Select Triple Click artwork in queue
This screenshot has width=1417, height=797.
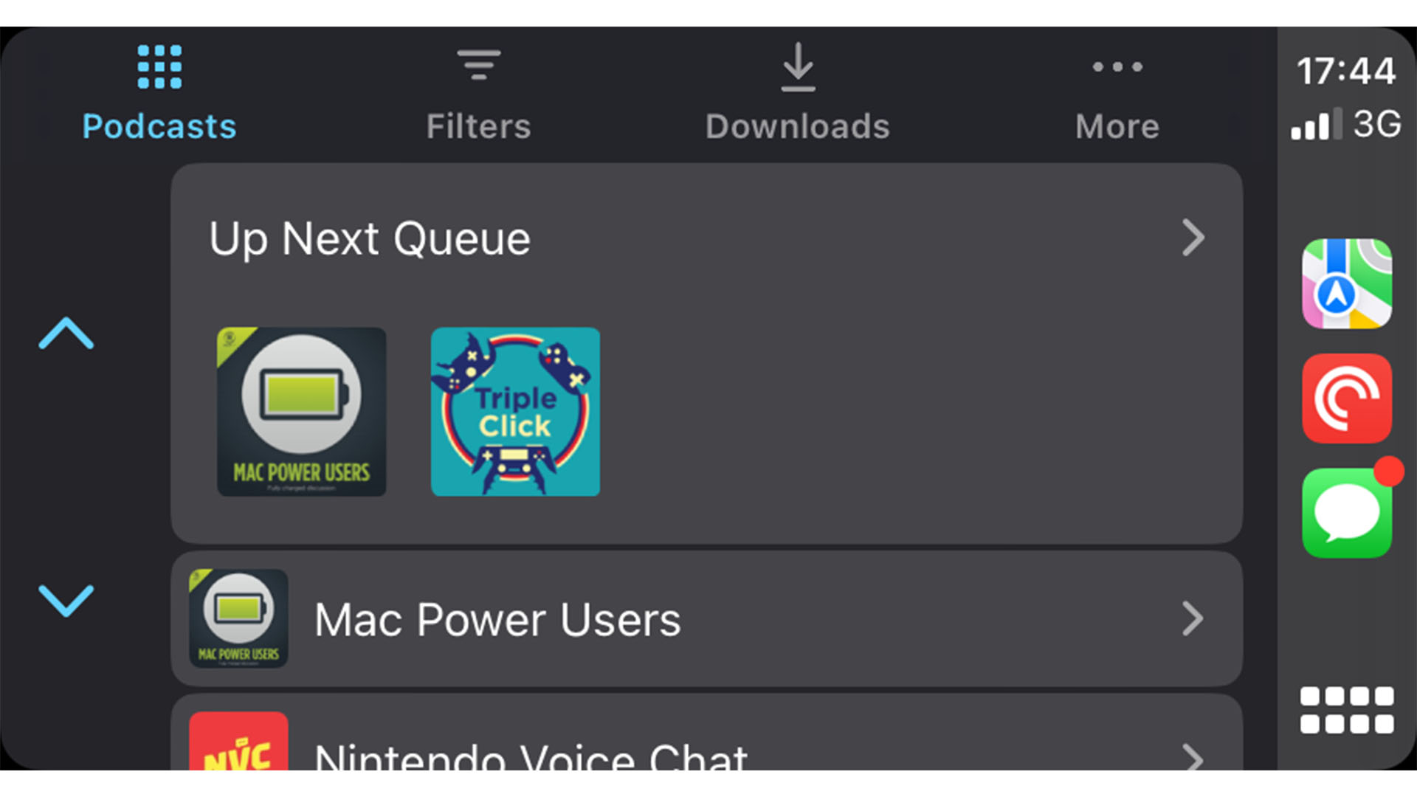pyautogui.click(x=515, y=412)
